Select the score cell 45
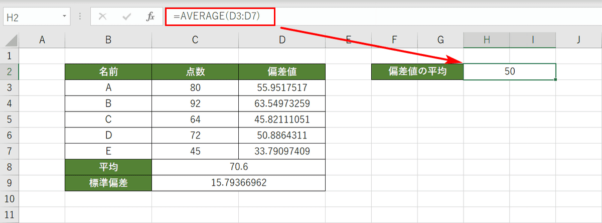The height and width of the screenshot is (223, 602). point(195,151)
